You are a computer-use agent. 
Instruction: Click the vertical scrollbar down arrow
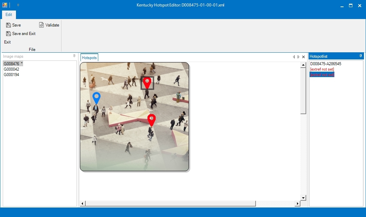tap(303, 197)
